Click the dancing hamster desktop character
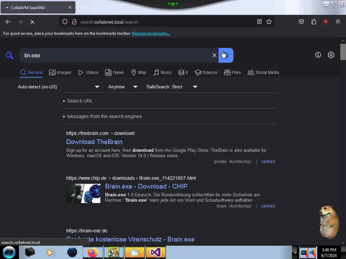This screenshot has width=346, height=259. pos(329,222)
